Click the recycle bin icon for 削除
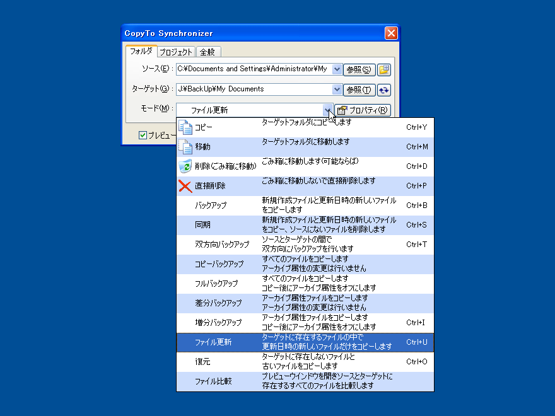555x416 pixels. pyautogui.click(x=185, y=166)
